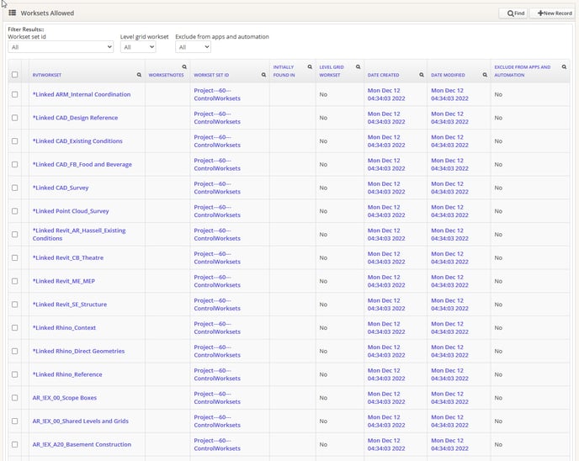
Task: Sort by the WORKSETNOTES column header
Action: point(166,75)
